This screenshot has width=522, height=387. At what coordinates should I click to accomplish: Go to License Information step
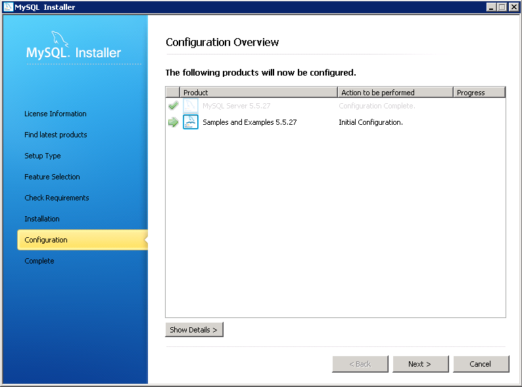[x=55, y=114]
